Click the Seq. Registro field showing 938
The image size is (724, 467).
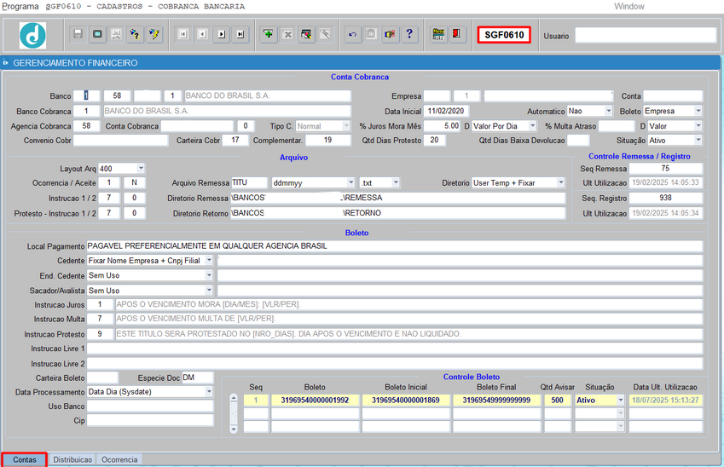(x=665, y=198)
